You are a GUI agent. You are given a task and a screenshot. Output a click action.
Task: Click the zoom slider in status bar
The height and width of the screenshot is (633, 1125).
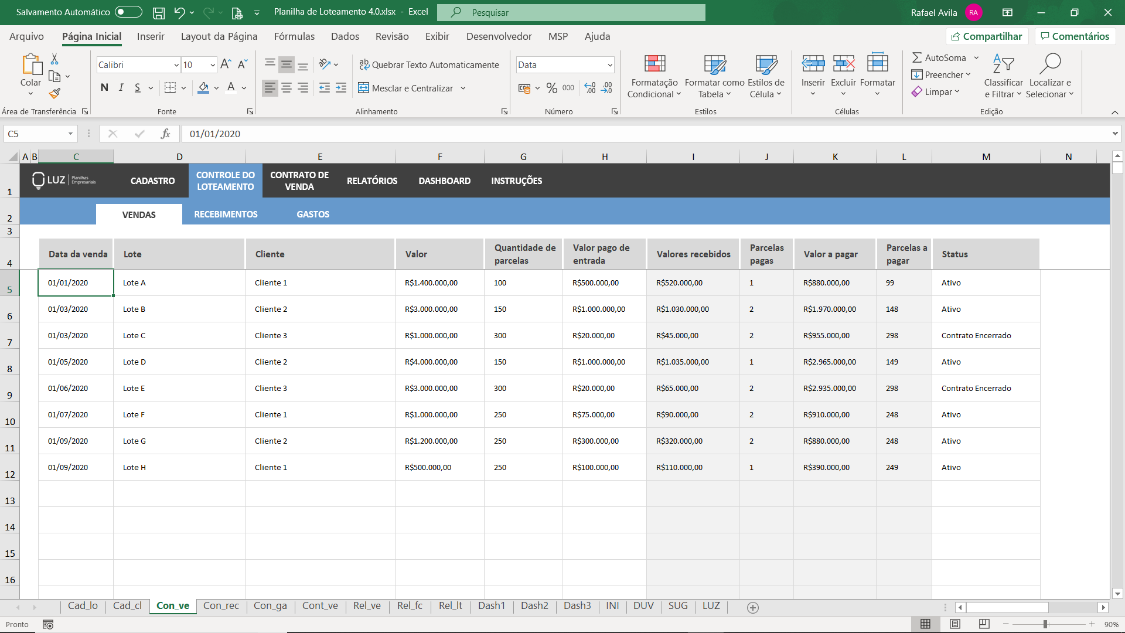(x=1045, y=624)
